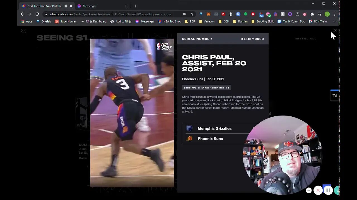
Task: Open the BCH Trello bookmark
Action: pyautogui.click(x=318, y=21)
